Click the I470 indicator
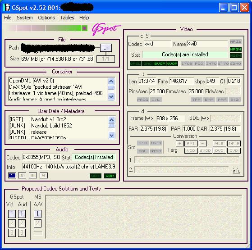Viewport: 252px width, 250px height. [211, 64]
